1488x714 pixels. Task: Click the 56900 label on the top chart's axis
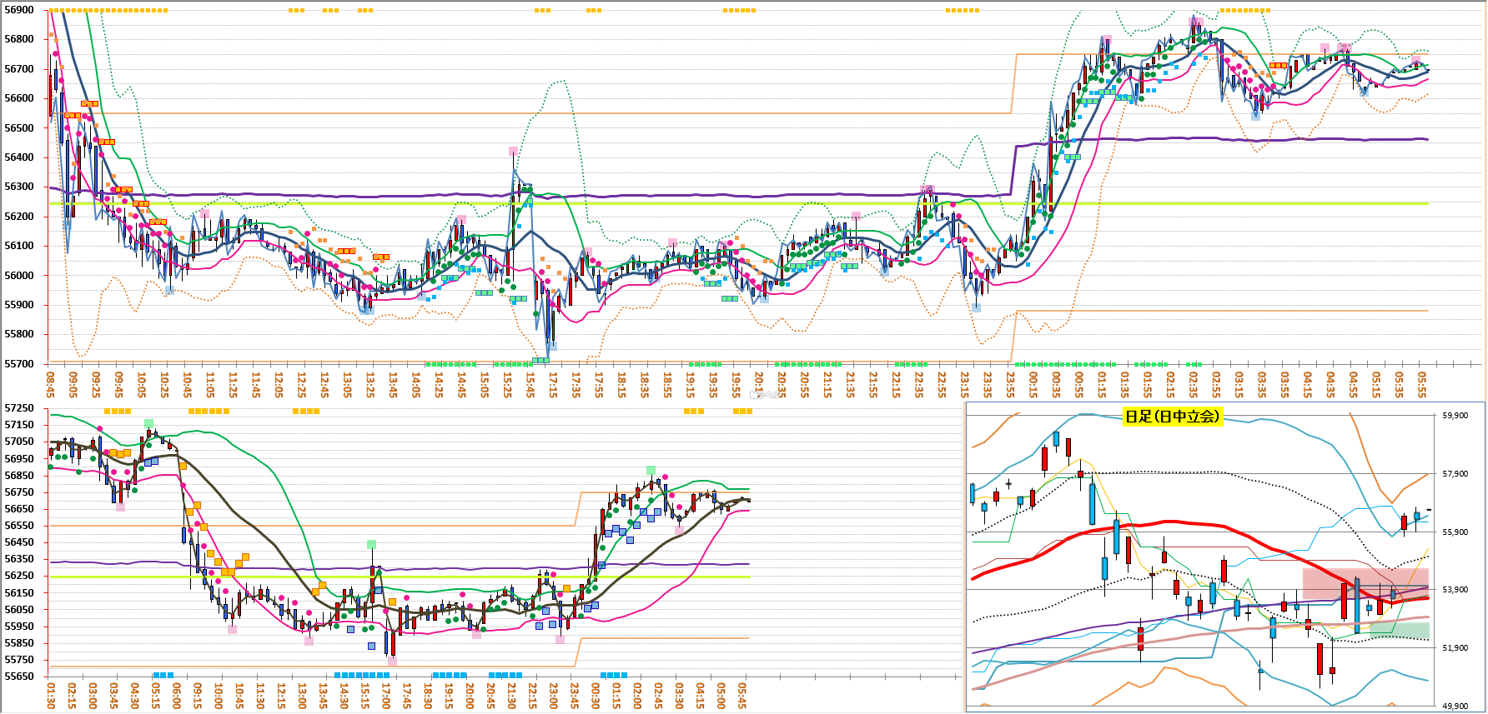pos(19,10)
